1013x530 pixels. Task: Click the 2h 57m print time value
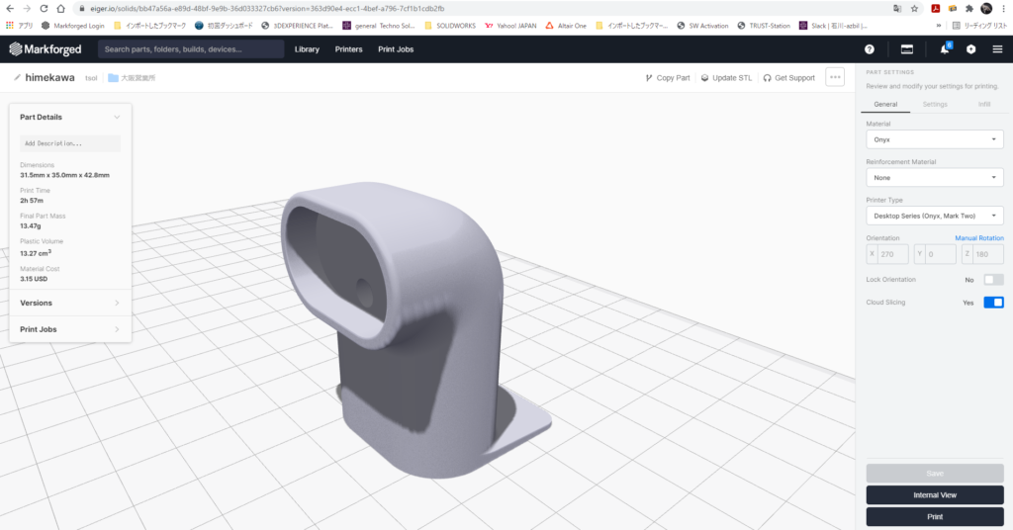[x=32, y=201]
